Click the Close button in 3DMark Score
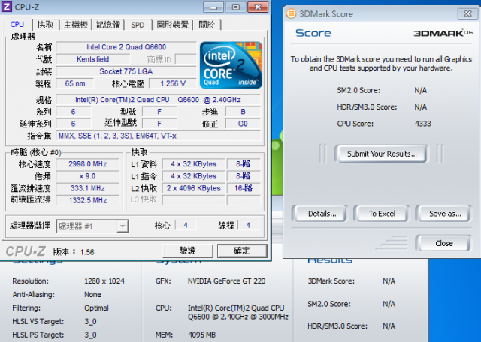The width and height of the screenshot is (481, 342). pyautogui.click(x=443, y=243)
